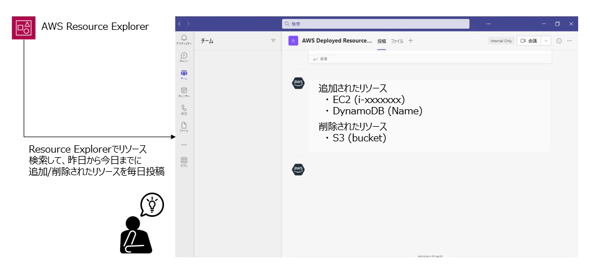This screenshot has height=272, width=590.
Task: Switch to the ファイル tab
Action: click(x=397, y=41)
